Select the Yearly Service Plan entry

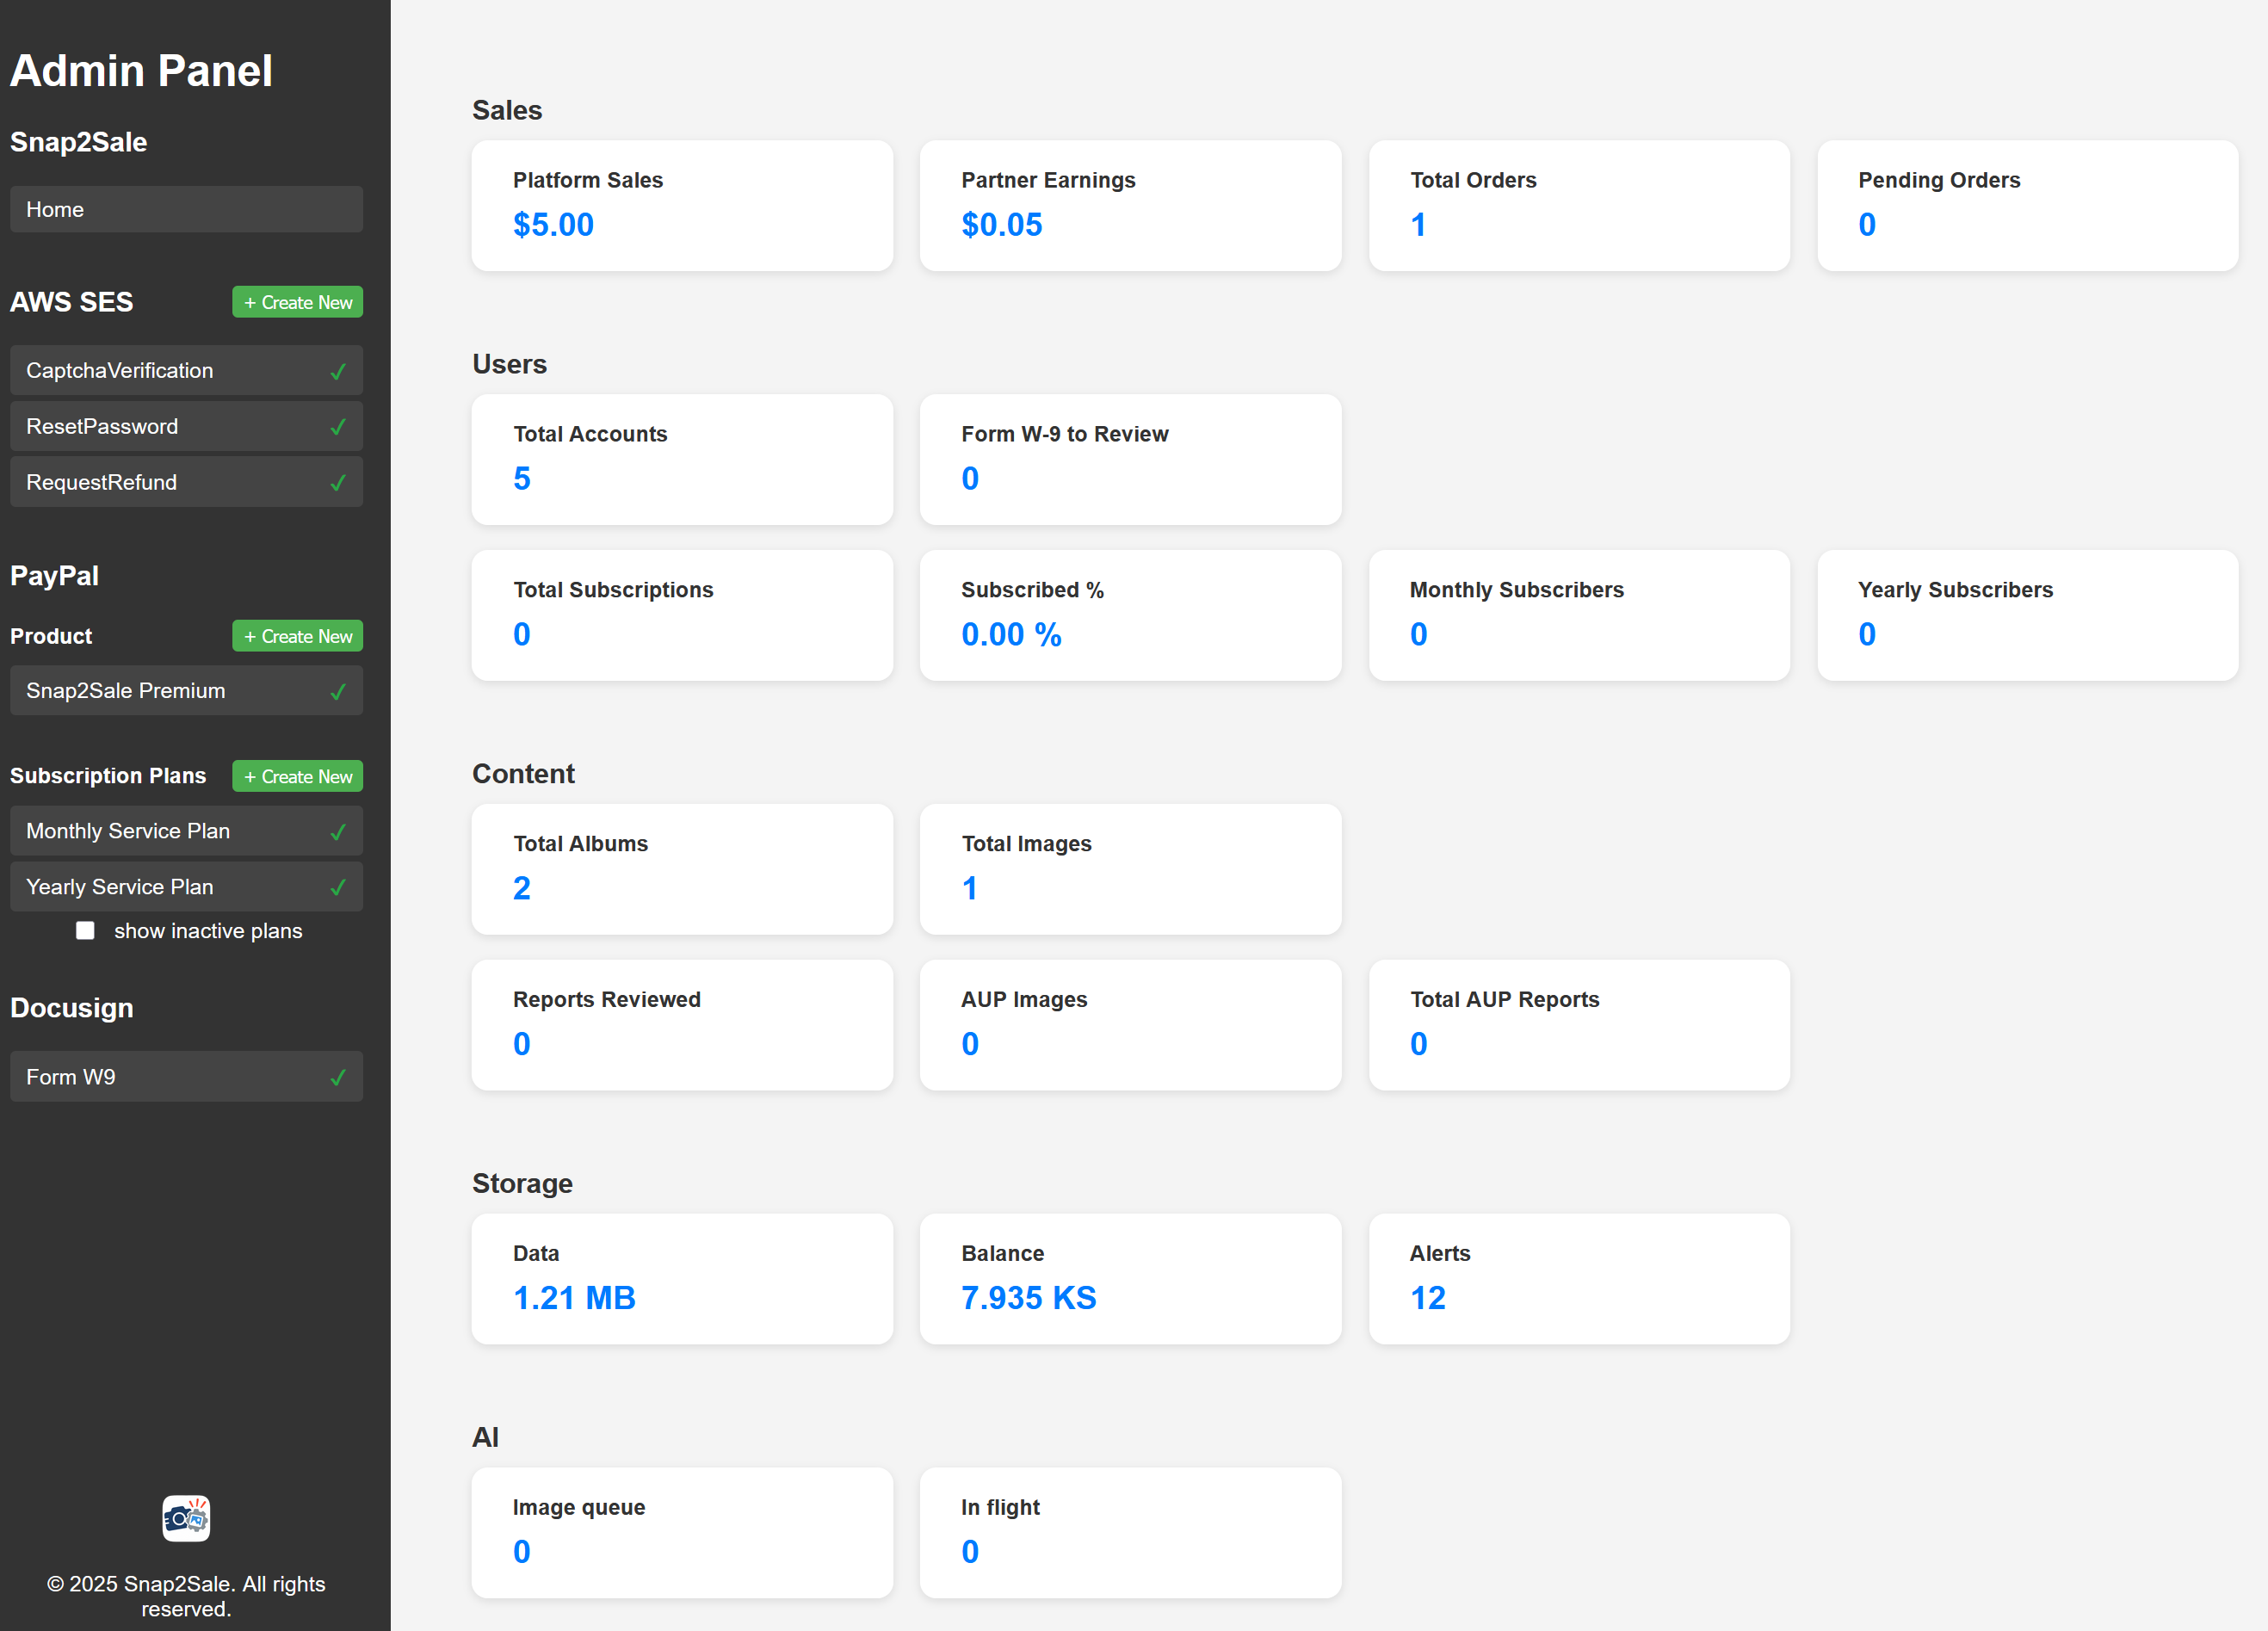tap(186, 887)
